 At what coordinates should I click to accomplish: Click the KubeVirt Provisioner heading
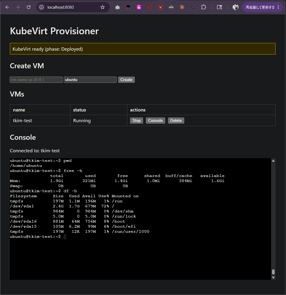[x=54, y=31]
